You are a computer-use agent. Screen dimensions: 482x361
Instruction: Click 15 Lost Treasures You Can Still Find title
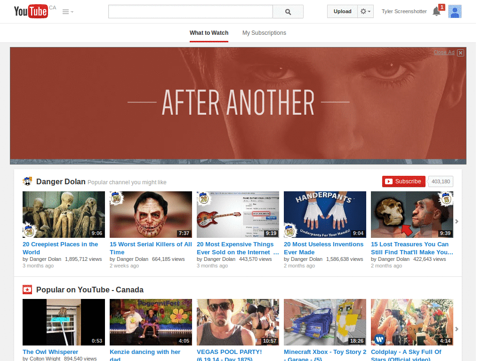[x=412, y=248]
